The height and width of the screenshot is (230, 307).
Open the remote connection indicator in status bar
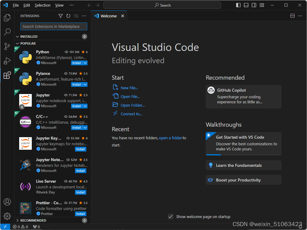pos(5,227)
